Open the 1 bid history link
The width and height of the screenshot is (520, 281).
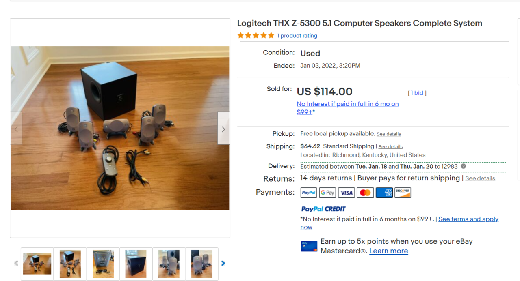[x=417, y=93]
